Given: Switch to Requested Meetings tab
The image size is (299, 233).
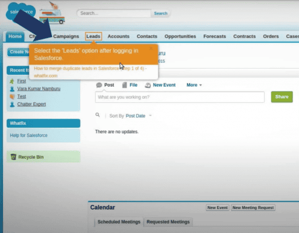Looking at the screenshot, I should point(168,222).
